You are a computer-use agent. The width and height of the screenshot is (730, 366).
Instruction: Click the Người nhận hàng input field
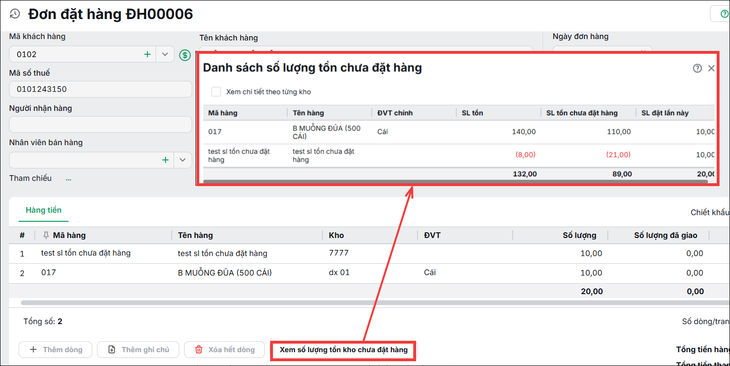pos(100,124)
